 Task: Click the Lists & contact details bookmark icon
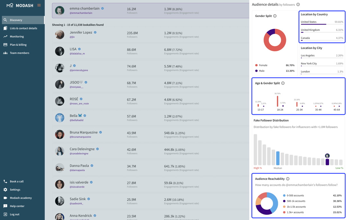click(x=5, y=28)
